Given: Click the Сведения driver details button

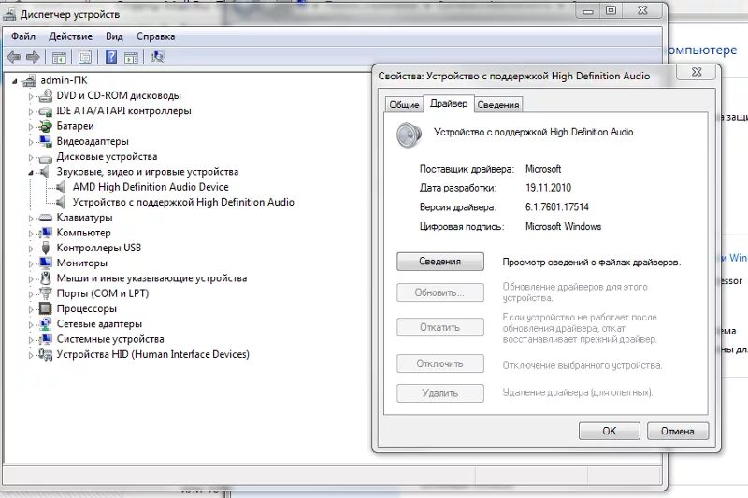Looking at the screenshot, I should click(439, 262).
